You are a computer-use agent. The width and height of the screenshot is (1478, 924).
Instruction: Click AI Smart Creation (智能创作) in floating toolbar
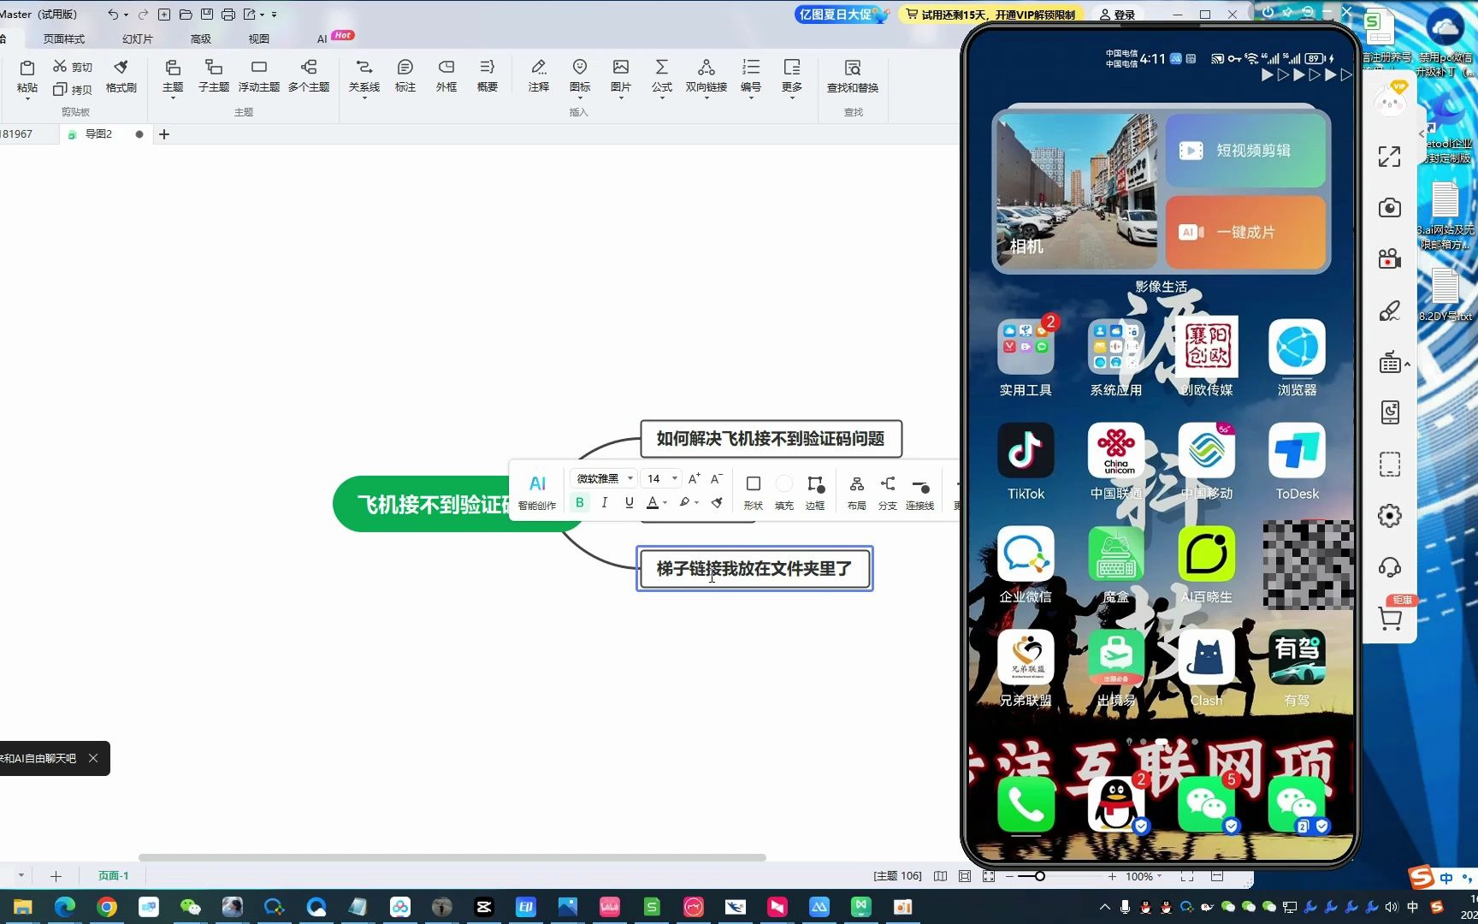pyautogui.click(x=537, y=492)
